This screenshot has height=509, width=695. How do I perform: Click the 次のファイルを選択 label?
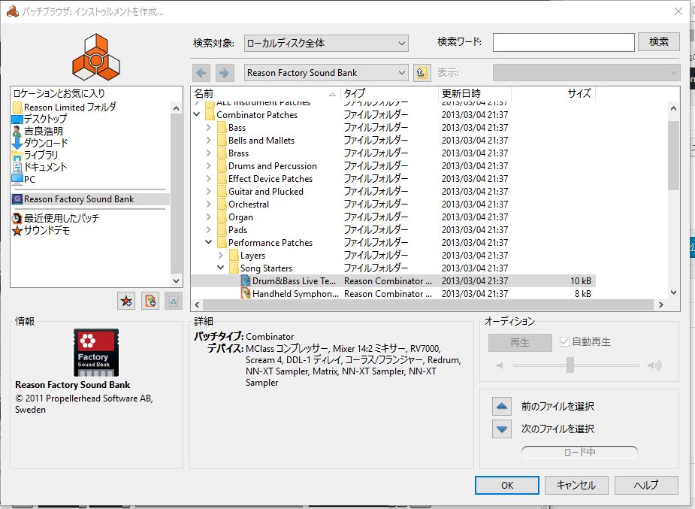tap(558, 429)
